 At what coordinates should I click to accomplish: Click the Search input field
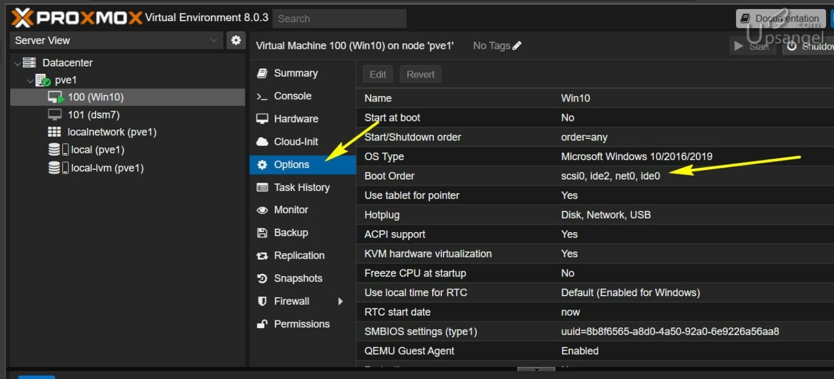pyautogui.click(x=339, y=18)
